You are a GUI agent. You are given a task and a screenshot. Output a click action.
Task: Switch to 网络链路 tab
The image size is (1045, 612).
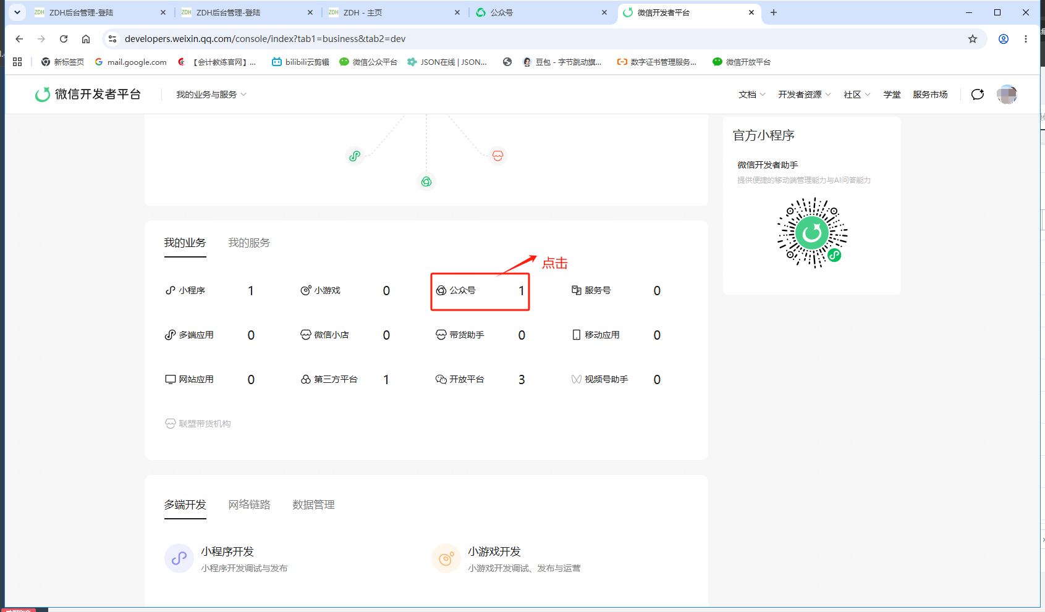tap(249, 505)
